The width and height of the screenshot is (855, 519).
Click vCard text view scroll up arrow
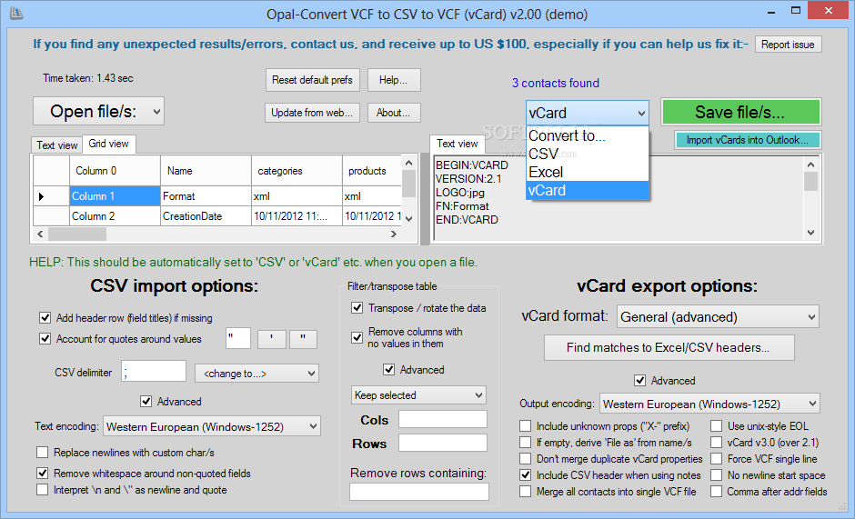[810, 165]
